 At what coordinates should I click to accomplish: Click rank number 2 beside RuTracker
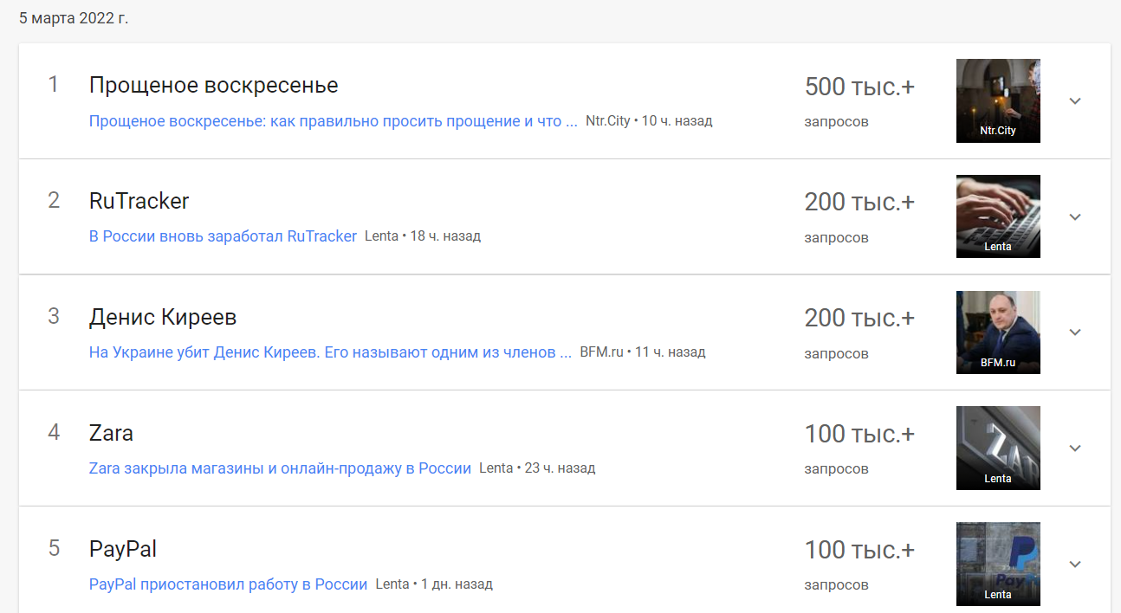click(54, 201)
